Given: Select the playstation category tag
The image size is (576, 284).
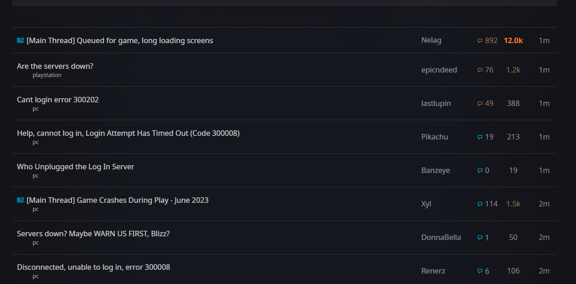Looking at the screenshot, I should coord(47,75).
